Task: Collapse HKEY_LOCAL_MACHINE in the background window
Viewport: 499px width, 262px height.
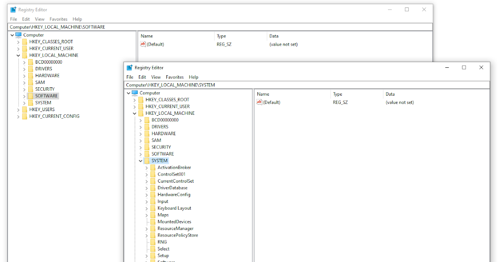Action: (x=17, y=55)
